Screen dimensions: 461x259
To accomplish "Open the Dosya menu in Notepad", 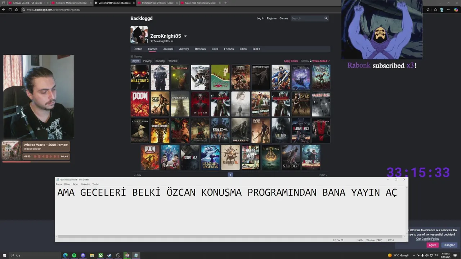I will [x=59, y=184].
